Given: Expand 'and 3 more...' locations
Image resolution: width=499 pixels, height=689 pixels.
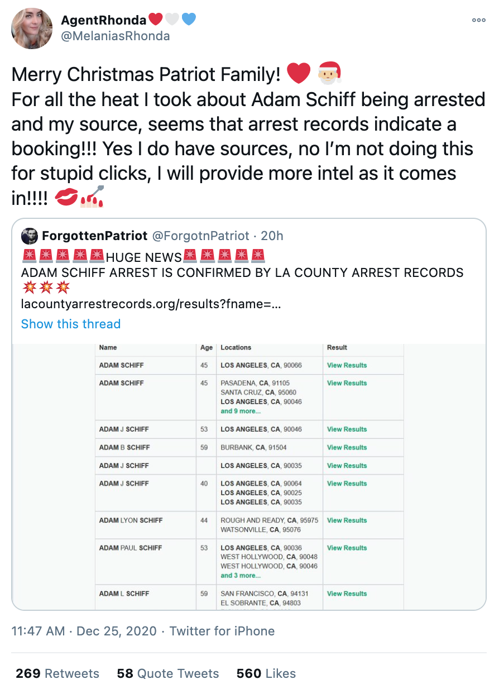Looking at the screenshot, I should click(241, 575).
